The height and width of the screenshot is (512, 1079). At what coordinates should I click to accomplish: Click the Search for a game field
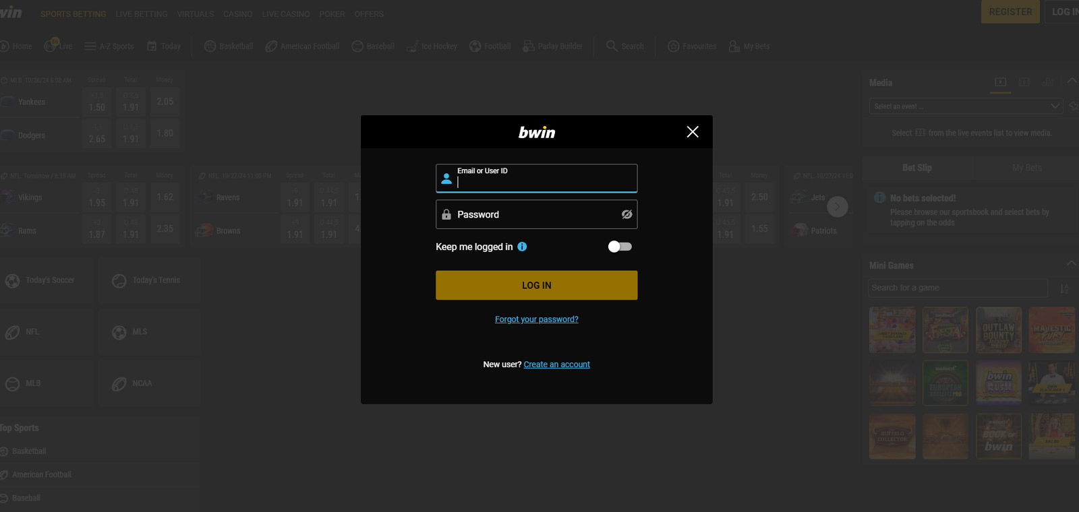pyautogui.click(x=958, y=288)
